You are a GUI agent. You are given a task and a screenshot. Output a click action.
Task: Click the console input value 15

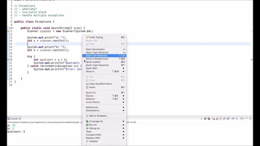13,125
